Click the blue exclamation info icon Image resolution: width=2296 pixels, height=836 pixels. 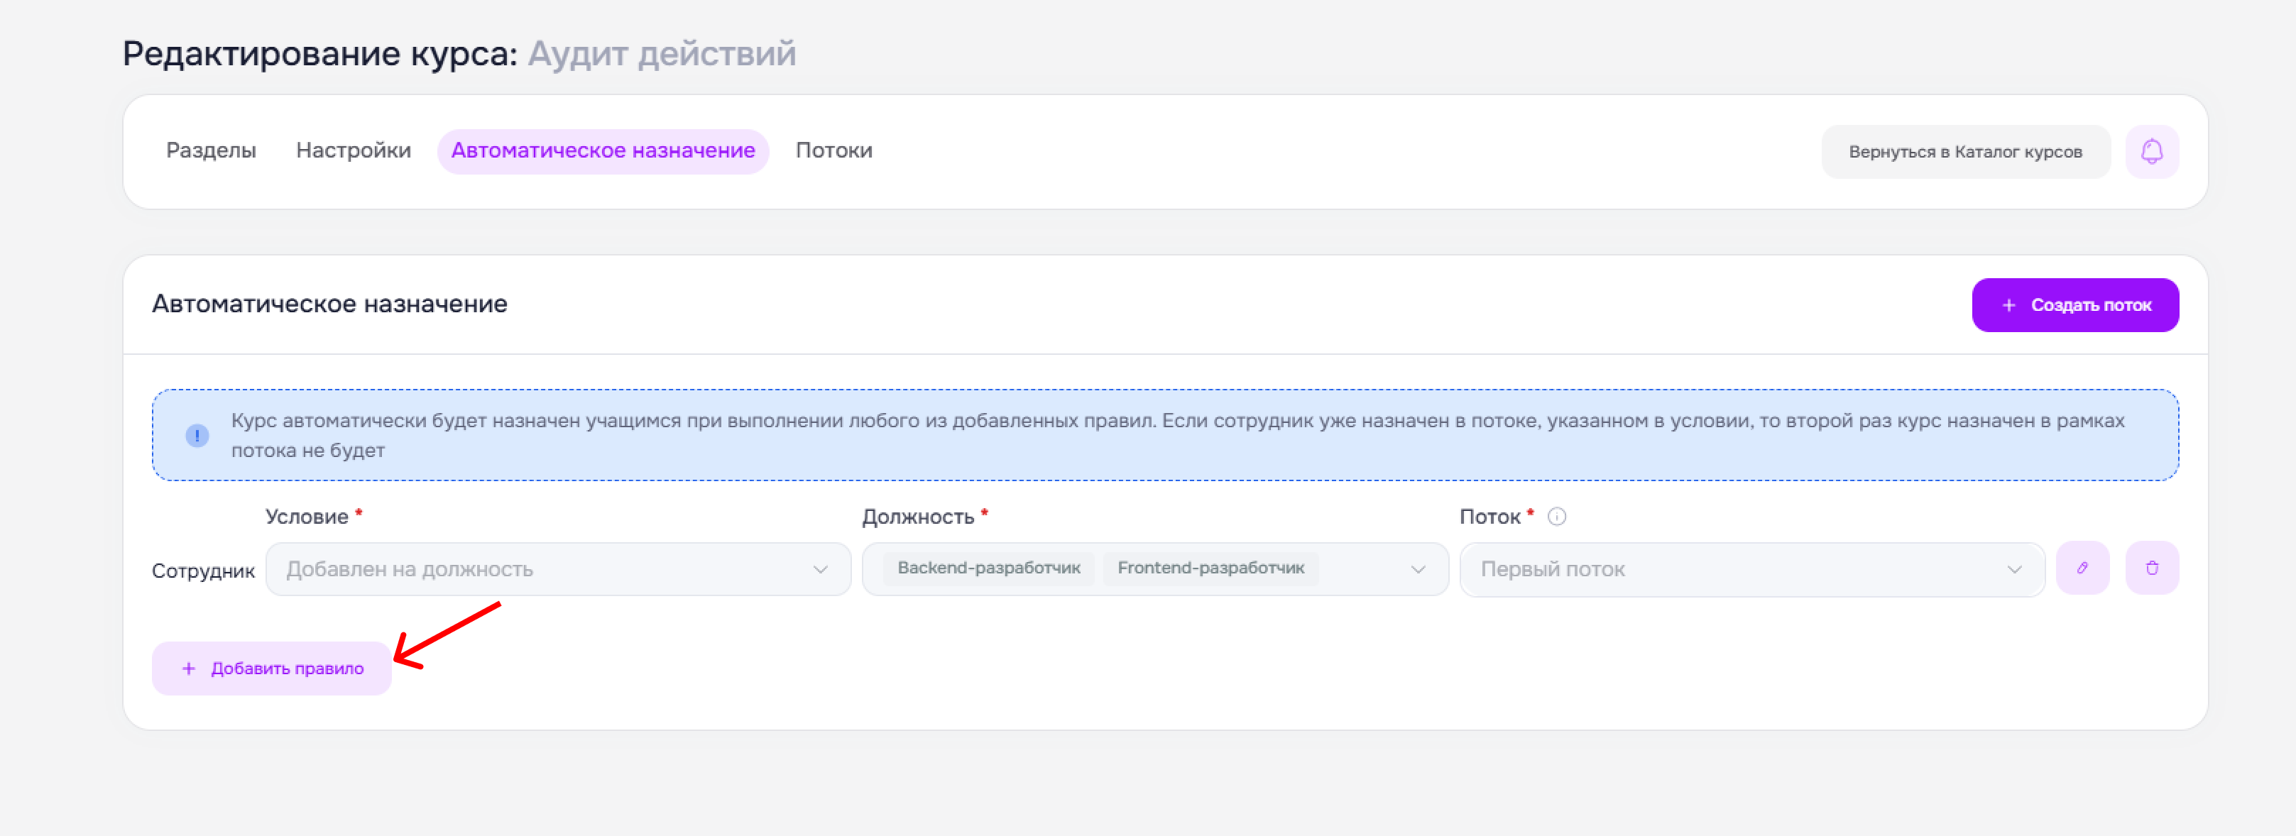pyautogui.click(x=197, y=436)
